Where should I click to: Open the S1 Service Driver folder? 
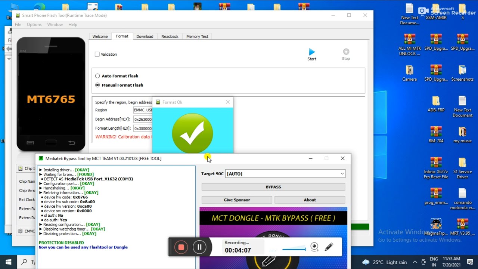point(462,168)
